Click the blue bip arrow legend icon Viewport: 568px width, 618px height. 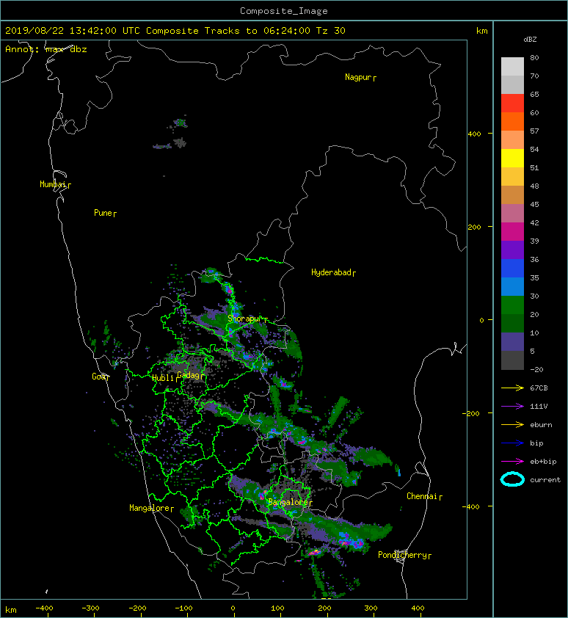tap(512, 443)
